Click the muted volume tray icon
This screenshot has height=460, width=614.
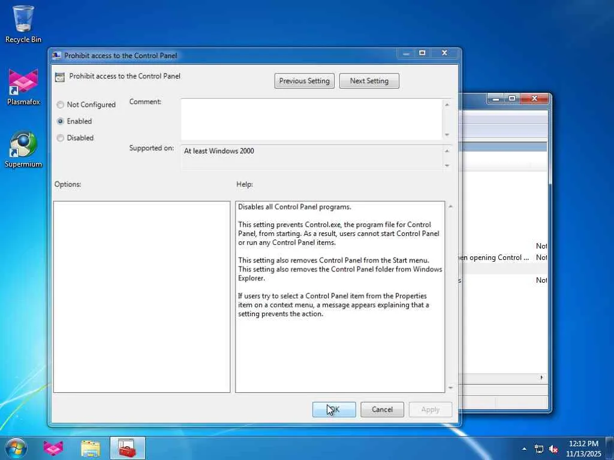tap(553, 449)
